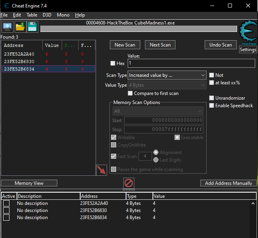
Task: Open the File menu
Action: 4,15
